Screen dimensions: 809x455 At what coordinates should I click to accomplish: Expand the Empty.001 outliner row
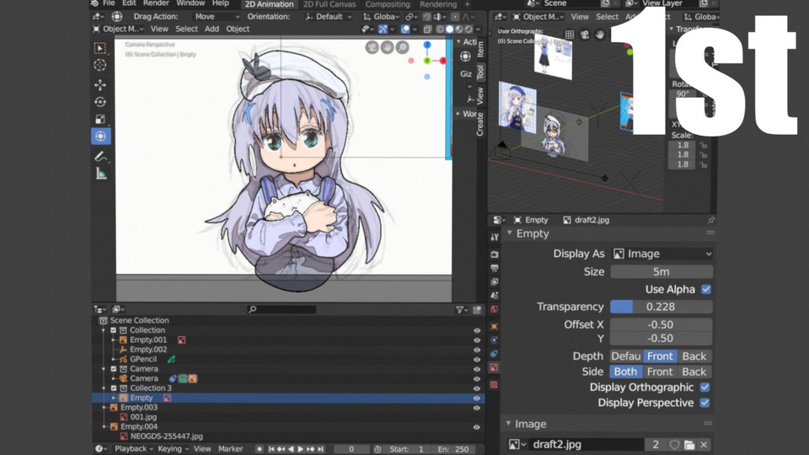pyautogui.click(x=114, y=340)
